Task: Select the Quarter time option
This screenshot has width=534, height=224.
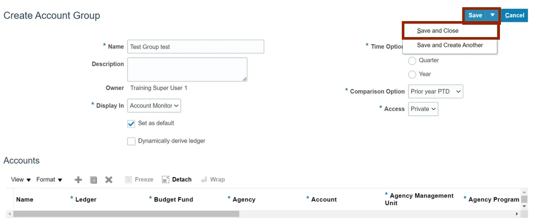Action: click(x=412, y=61)
